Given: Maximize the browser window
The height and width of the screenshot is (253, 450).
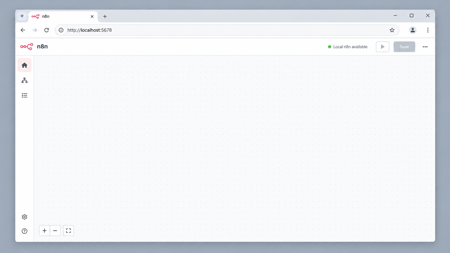Looking at the screenshot, I should coord(412,16).
